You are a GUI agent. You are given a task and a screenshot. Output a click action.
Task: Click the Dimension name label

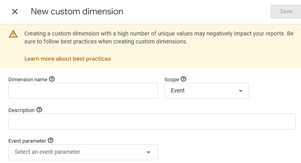click(x=28, y=79)
